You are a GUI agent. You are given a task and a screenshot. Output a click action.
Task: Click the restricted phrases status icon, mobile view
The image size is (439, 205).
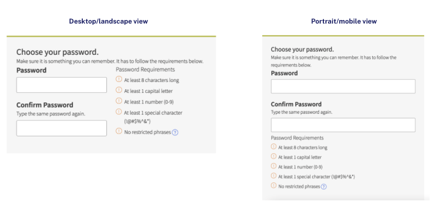click(x=273, y=186)
